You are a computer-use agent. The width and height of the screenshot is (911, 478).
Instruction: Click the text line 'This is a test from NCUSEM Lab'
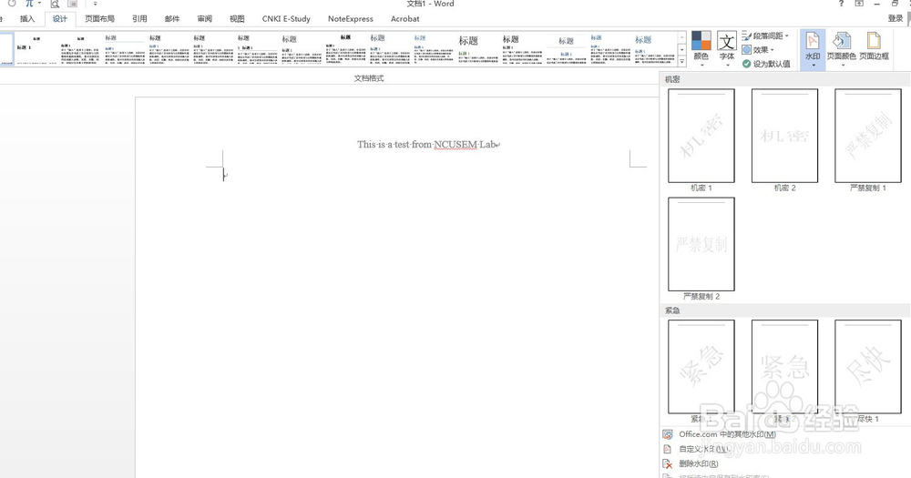pyautogui.click(x=427, y=144)
